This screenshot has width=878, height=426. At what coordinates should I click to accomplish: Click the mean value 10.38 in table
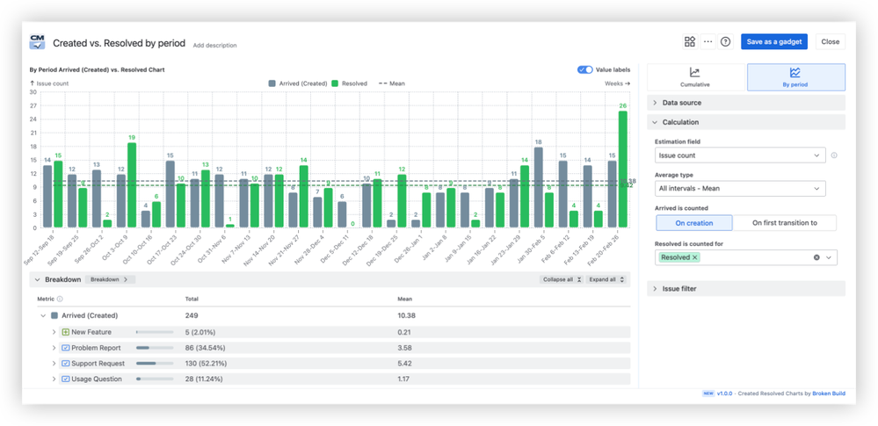coord(407,315)
